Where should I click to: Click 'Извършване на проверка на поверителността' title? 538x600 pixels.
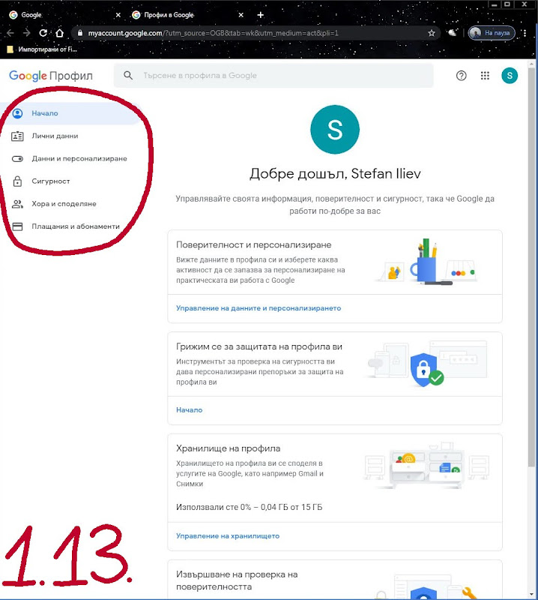pos(237,580)
